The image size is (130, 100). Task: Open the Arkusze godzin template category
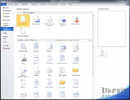(23, 47)
